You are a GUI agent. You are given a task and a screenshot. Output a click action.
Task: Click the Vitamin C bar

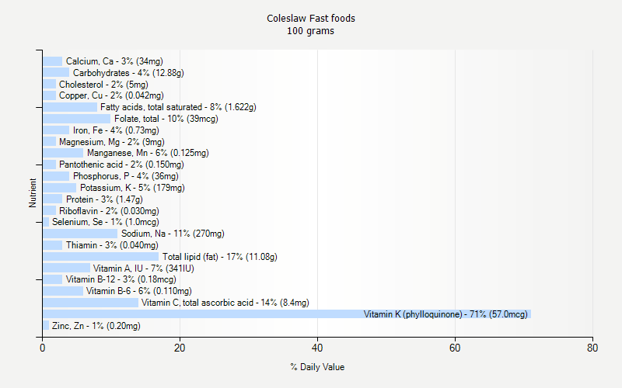tap(90, 303)
